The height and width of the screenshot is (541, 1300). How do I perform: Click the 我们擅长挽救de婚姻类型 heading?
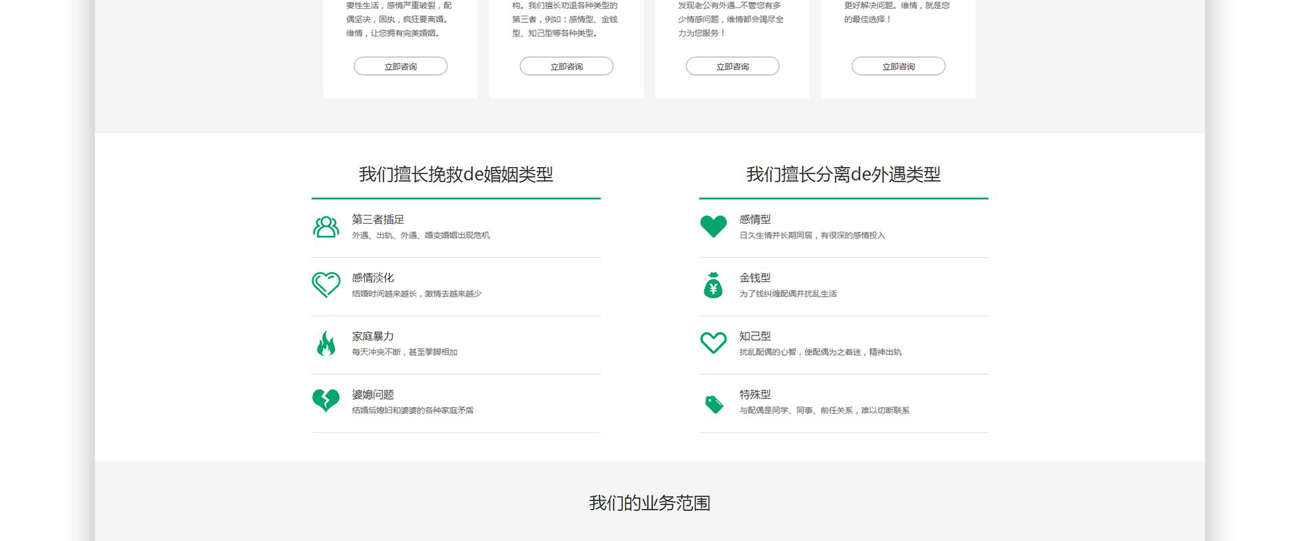coord(456,174)
